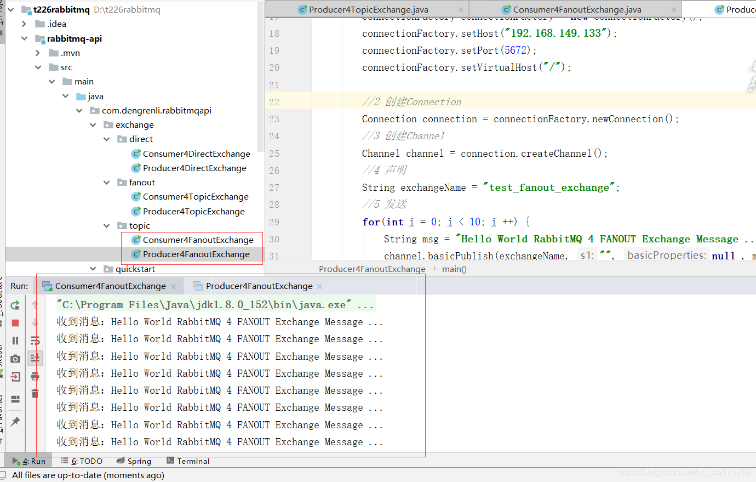Collapse the exchange package
The width and height of the screenshot is (756, 482).
[93, 124]
